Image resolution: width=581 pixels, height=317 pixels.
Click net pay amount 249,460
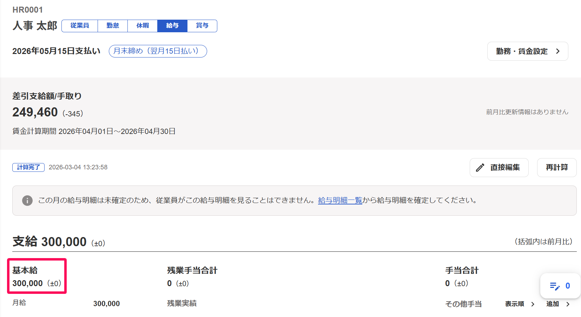(35, 112)
